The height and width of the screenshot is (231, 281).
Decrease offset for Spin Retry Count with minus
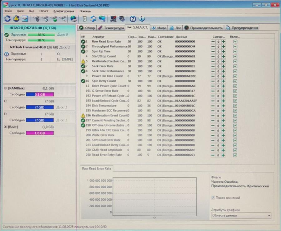(214, 80)
